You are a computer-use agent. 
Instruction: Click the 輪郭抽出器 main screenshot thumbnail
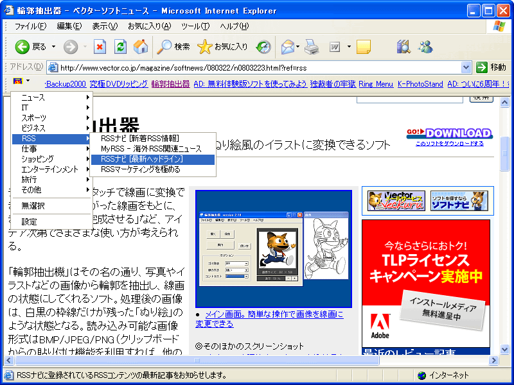[274, 249]
